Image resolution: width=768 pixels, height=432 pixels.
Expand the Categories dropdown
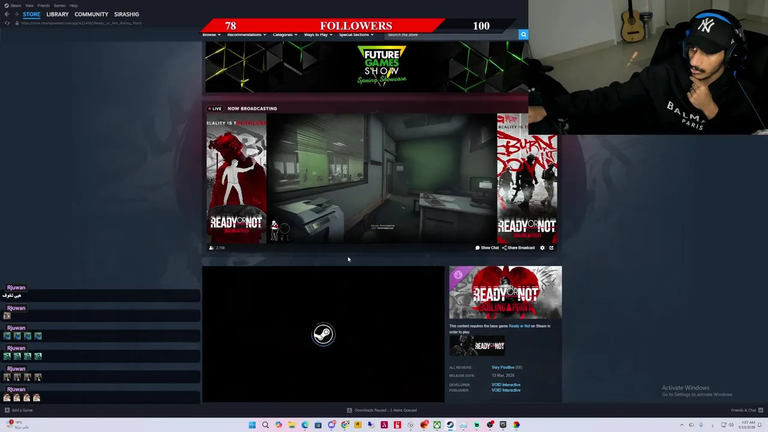(285, 35)
